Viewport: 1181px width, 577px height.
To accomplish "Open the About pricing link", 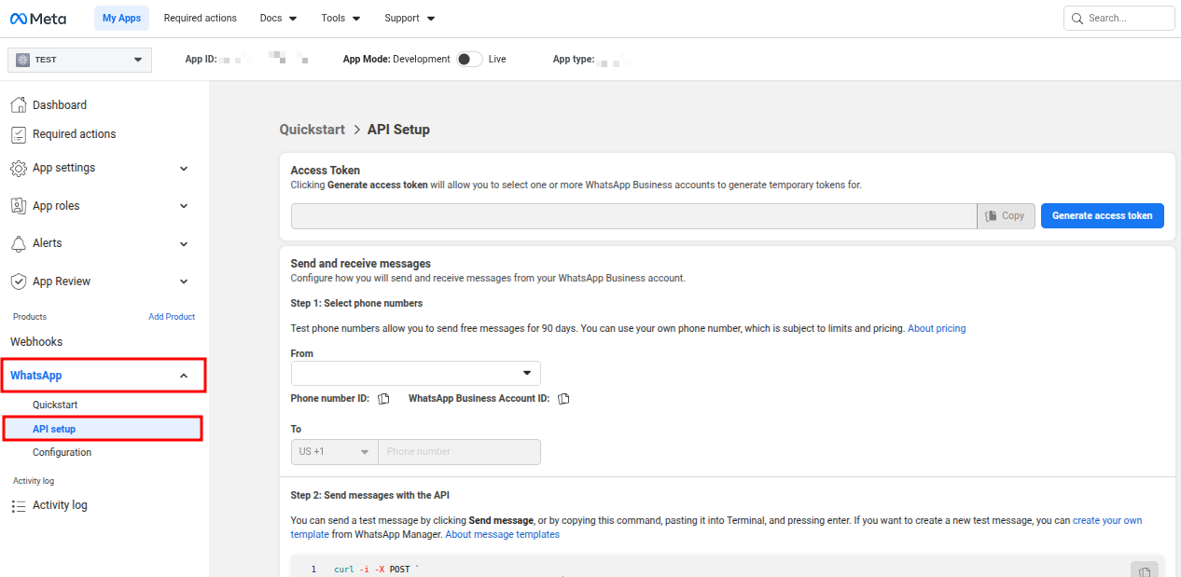I will click(937, 328).
